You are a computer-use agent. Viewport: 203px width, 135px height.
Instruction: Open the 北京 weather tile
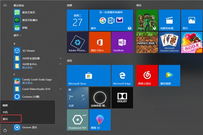[x=78, y=98]
